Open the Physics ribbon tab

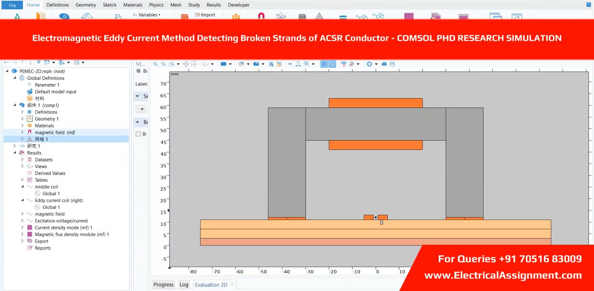[156, 5]
